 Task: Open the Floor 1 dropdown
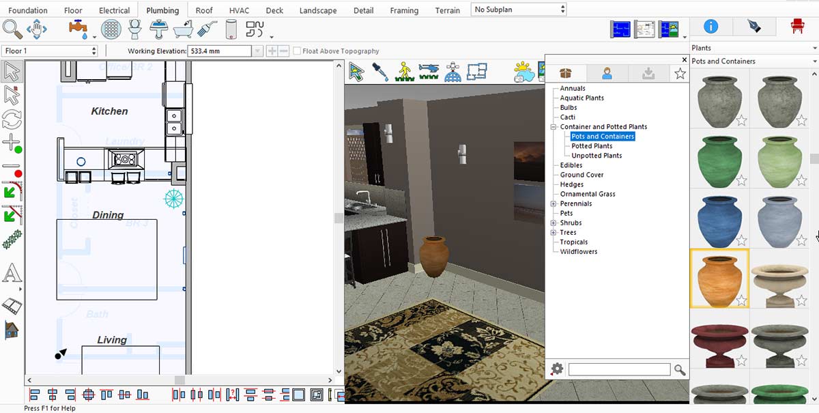[51, 51]
